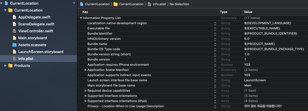The width and height of the screenshot is (308, 111).
Task: Select the $(PRODUCT_BUNDLE_IDENTIFIER) value cell
Action: [271, 34]
